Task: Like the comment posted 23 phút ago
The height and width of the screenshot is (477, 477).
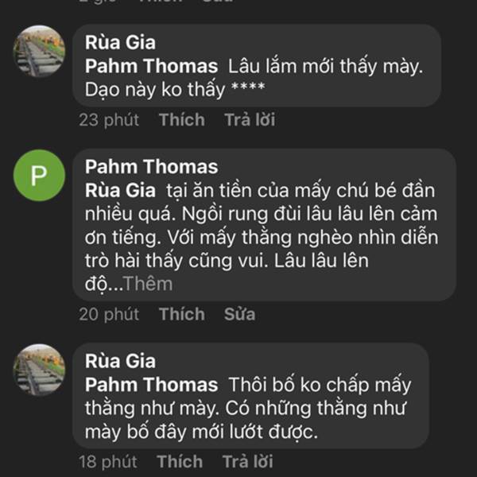Action: [x=181, y=120]
